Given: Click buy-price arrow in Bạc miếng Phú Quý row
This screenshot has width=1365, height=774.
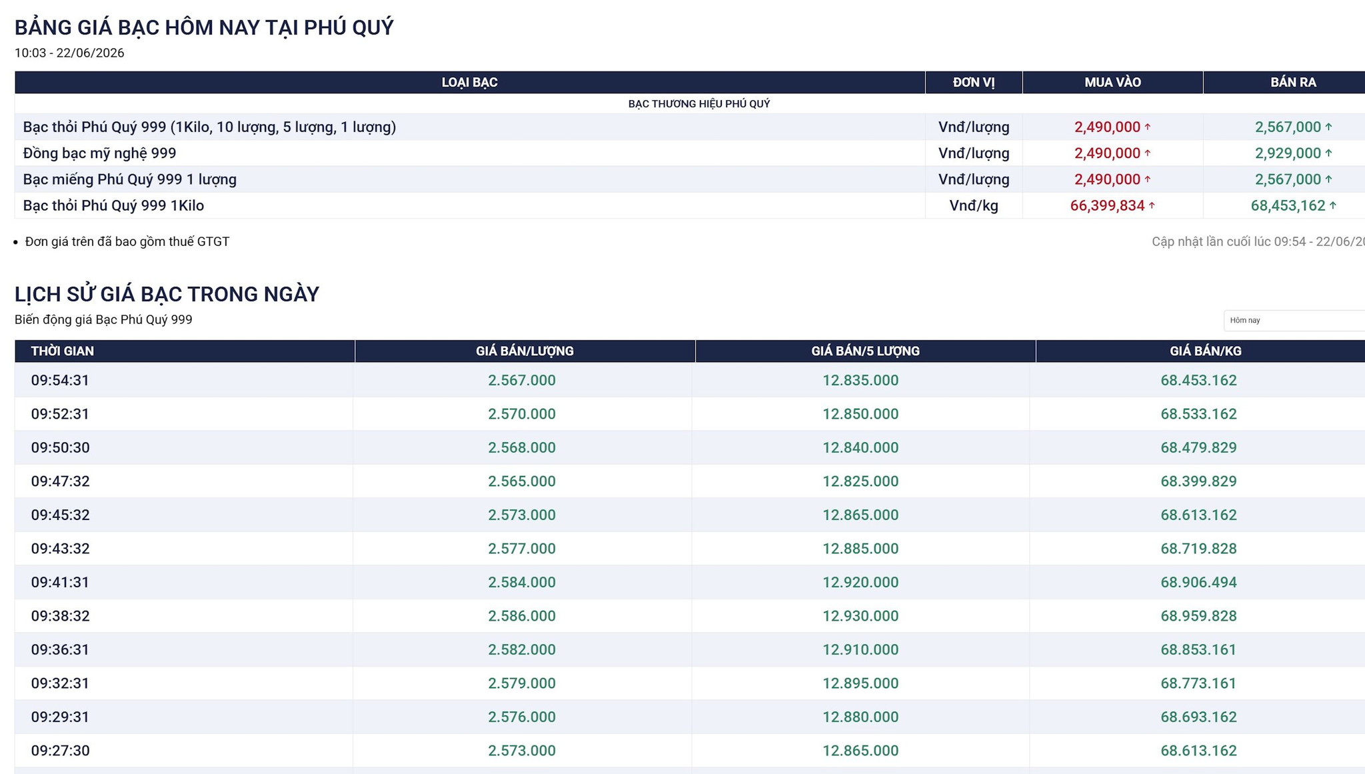Looking at the screenshot, I should coord(1148,179).
